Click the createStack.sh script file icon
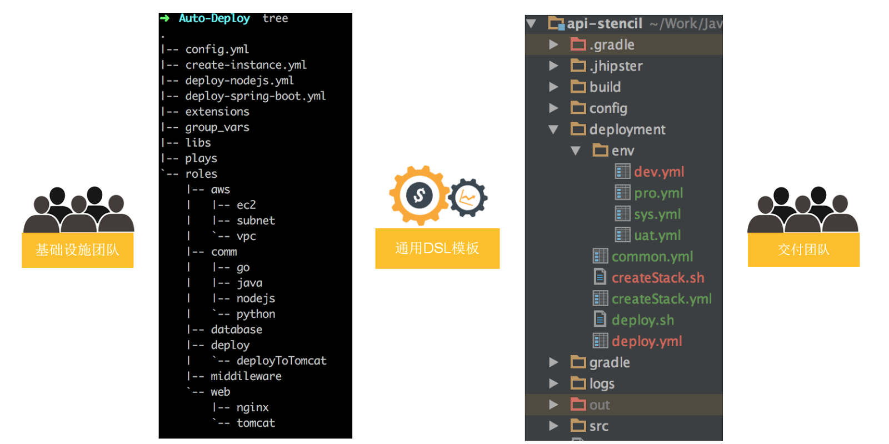The height and width of the screenshot is (444, 889). [x=600, y=277]
